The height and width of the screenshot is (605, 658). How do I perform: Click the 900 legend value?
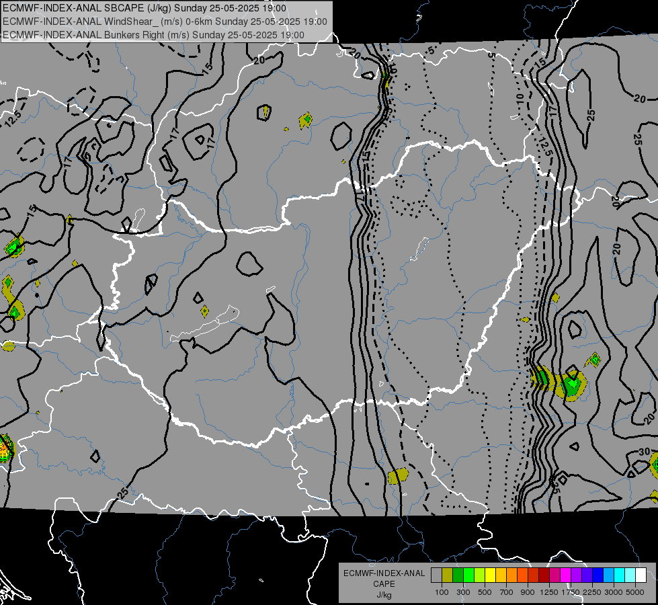(x=528, y=592)
